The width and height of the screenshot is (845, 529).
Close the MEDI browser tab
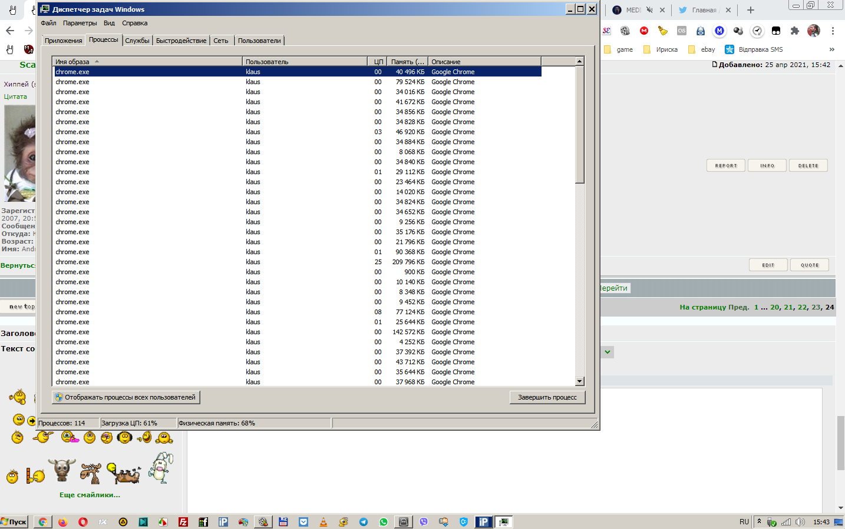click(662, 10)
